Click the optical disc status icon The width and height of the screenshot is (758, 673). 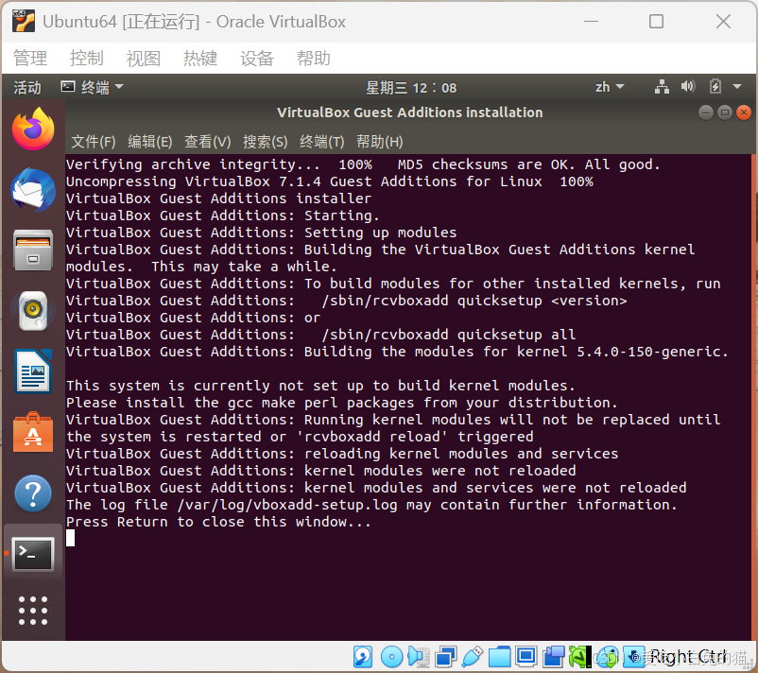pos(391,657)
